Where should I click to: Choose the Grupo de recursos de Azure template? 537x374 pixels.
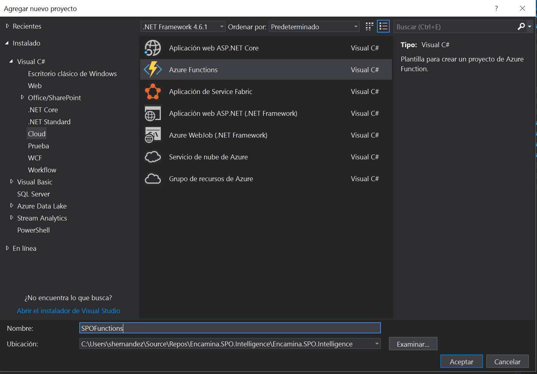[x=211, y=179]
